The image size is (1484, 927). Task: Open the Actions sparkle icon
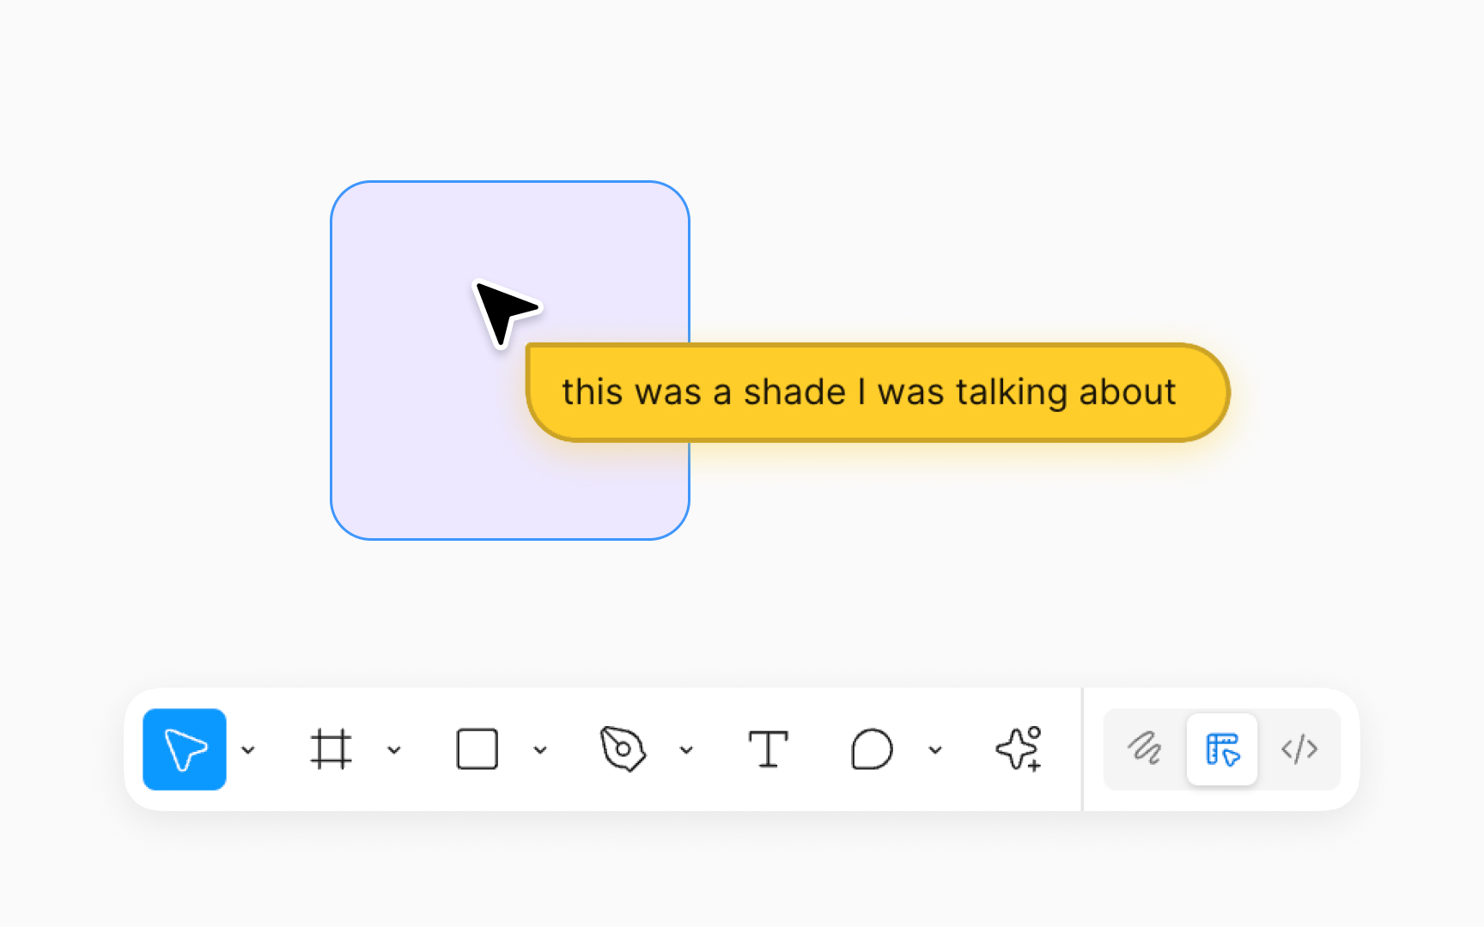[1018, 748]
